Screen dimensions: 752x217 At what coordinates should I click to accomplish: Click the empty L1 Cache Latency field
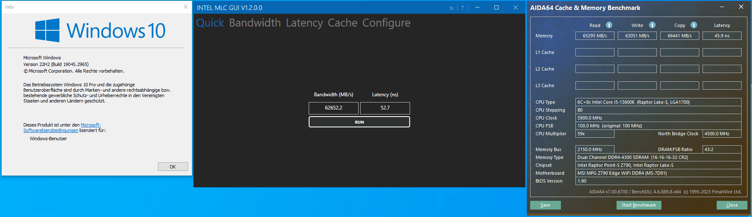pos(722,52)
